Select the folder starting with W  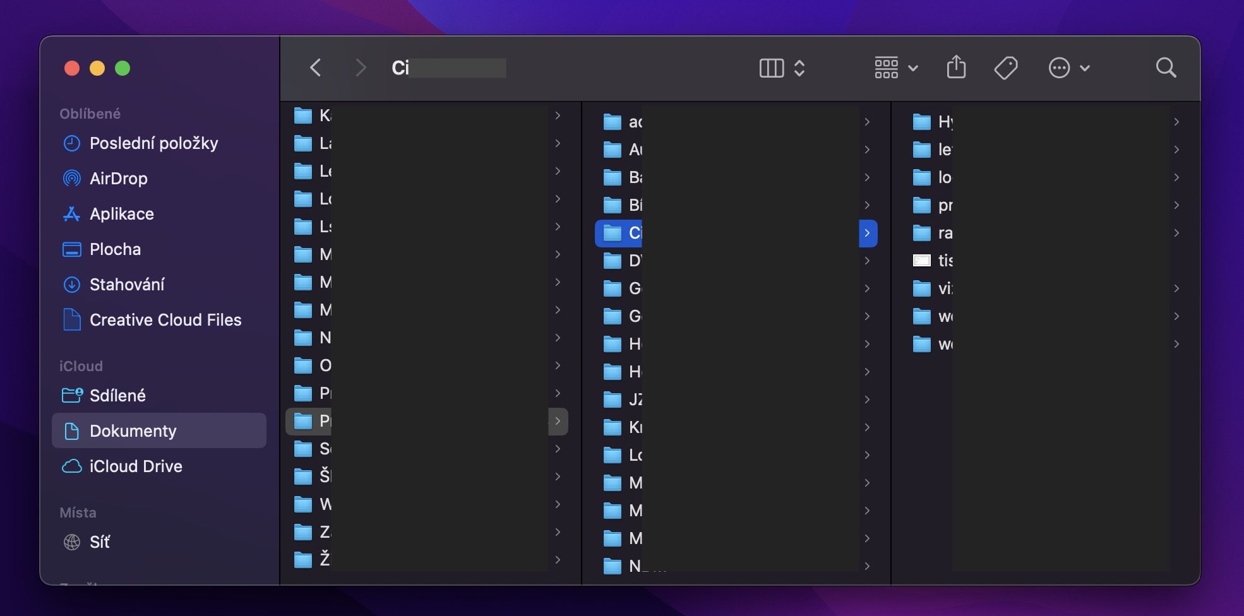[427, 504]
